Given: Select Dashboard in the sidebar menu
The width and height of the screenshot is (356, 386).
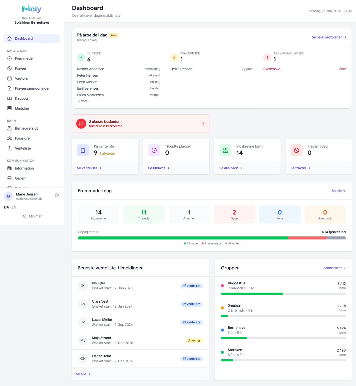Looking at the screenshot, I should (x=32, y=38).
